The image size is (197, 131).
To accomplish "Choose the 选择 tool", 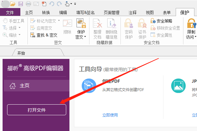I will tap(10, 28).
